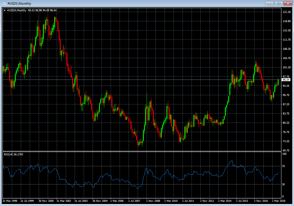Viewport: 294px width, 206px height.
Task: Click the 73.20 price scale label
Action: click(x=286, y=141)
